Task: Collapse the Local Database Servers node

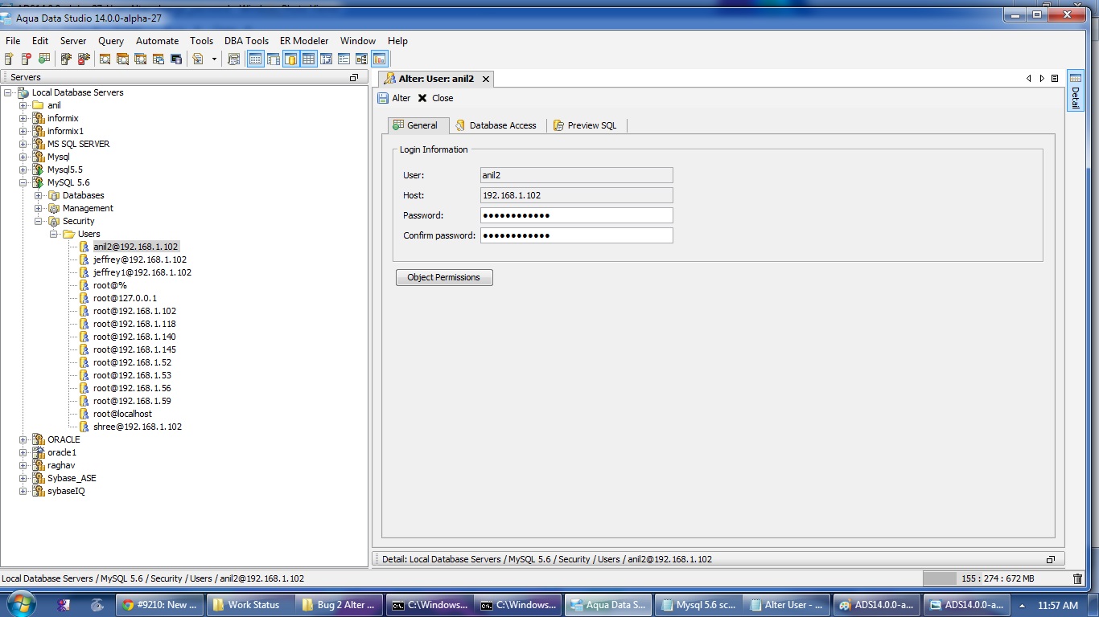Action: pos(8,92)
